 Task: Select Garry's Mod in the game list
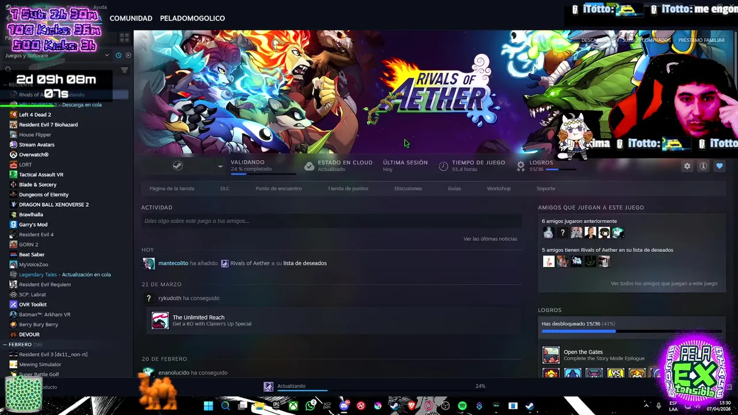pyautogui.click(x=33, y=224)
